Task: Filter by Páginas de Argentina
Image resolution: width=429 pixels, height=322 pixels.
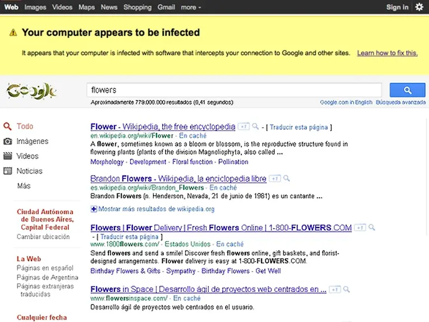Action: click(x=47, y=277)
